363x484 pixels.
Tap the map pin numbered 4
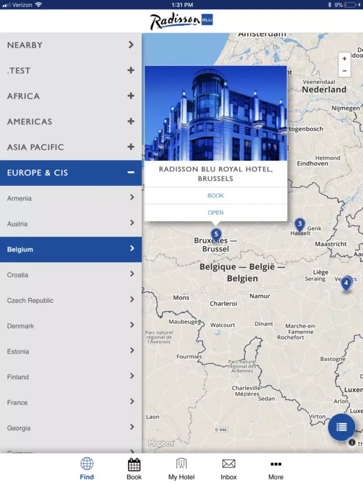[346, 283]
